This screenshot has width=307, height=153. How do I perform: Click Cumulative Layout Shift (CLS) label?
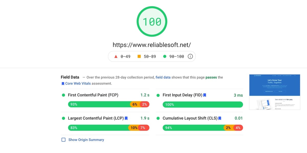[190, 118]
